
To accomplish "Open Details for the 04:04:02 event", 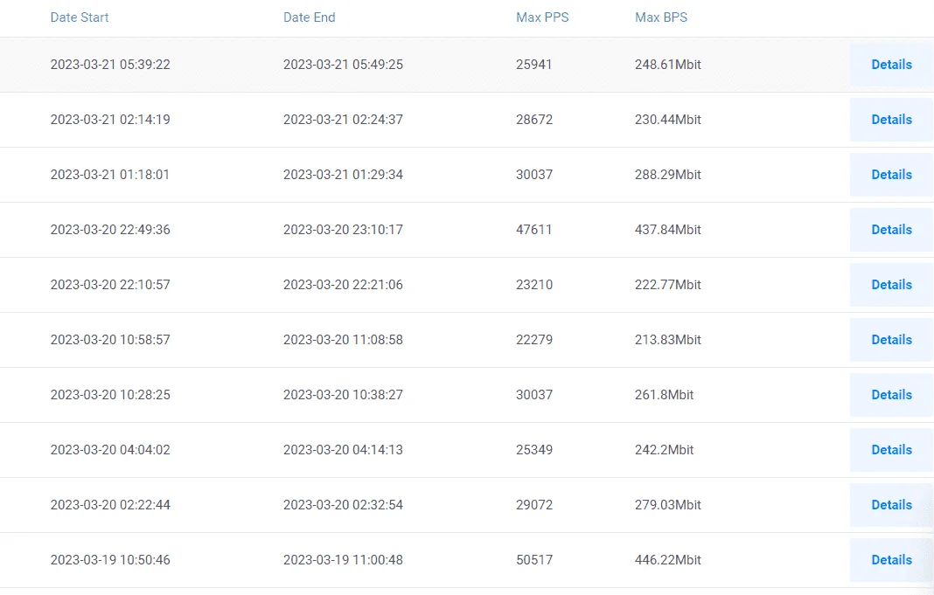I will [891, 450].
